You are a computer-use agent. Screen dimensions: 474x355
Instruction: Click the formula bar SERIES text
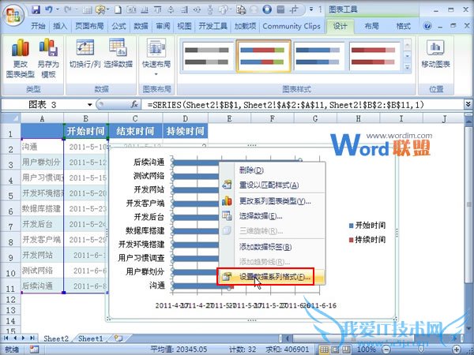(x=286, y=105)
